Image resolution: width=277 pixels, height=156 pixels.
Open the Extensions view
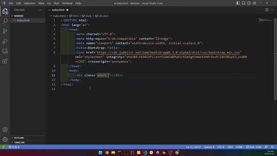click(x=5, y=61)
